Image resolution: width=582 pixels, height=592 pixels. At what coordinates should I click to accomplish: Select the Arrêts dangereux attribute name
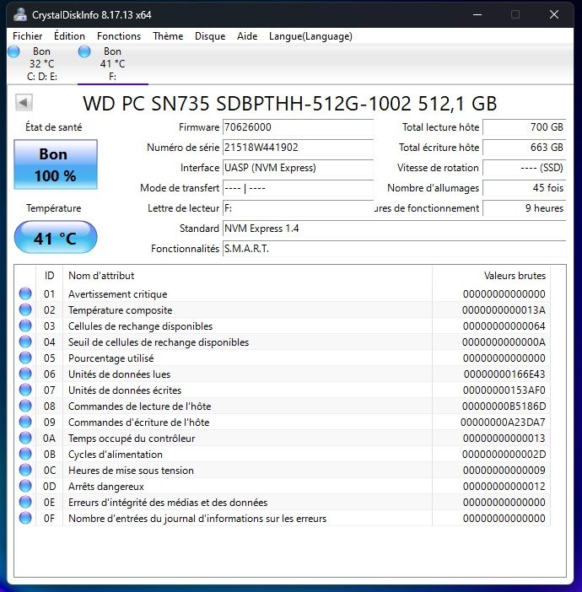point(106,487)
